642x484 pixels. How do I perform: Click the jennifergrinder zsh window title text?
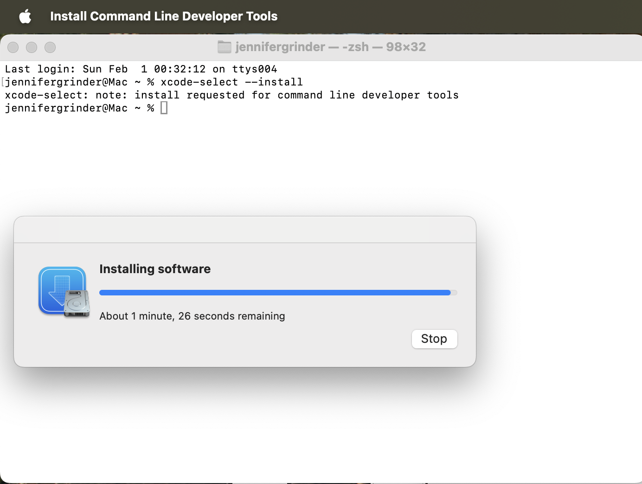click(x=330, y=47)
